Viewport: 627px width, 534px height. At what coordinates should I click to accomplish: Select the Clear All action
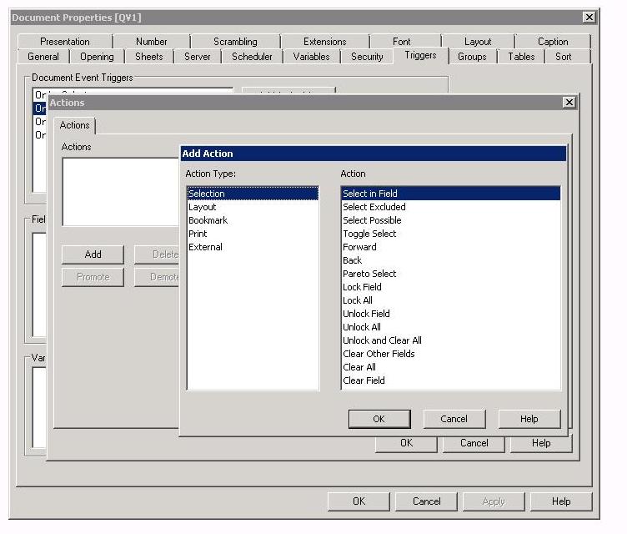(x=359, y=367)
